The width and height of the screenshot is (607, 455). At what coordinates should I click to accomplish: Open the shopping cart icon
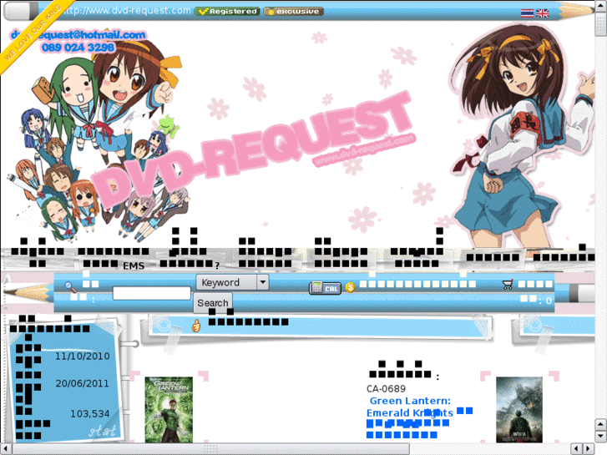pos(508,285)
